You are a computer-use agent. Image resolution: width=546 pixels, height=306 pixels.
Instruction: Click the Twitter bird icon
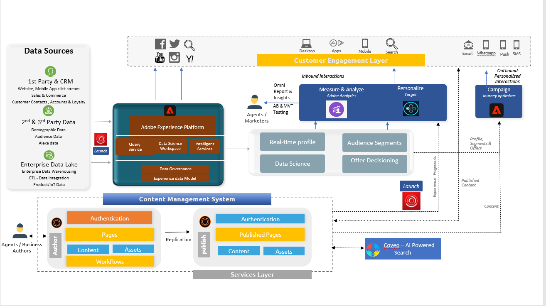(175, 44)
